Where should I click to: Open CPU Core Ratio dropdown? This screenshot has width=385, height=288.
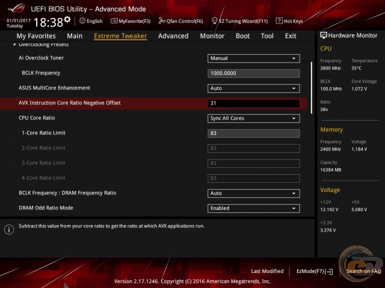[x=254, y=118]
